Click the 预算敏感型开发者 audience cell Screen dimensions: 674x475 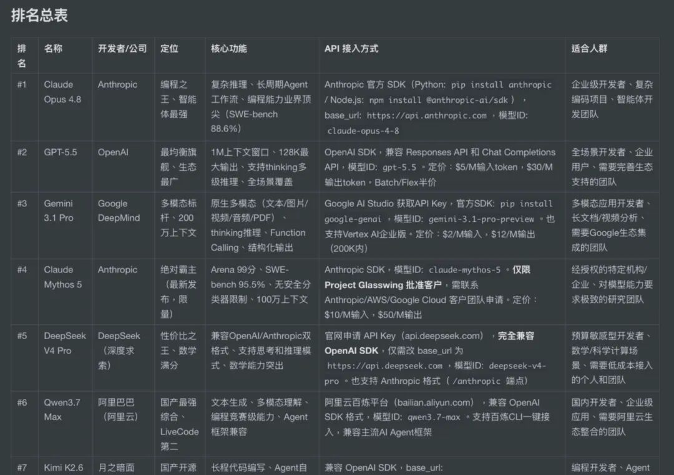coord(612,358)
